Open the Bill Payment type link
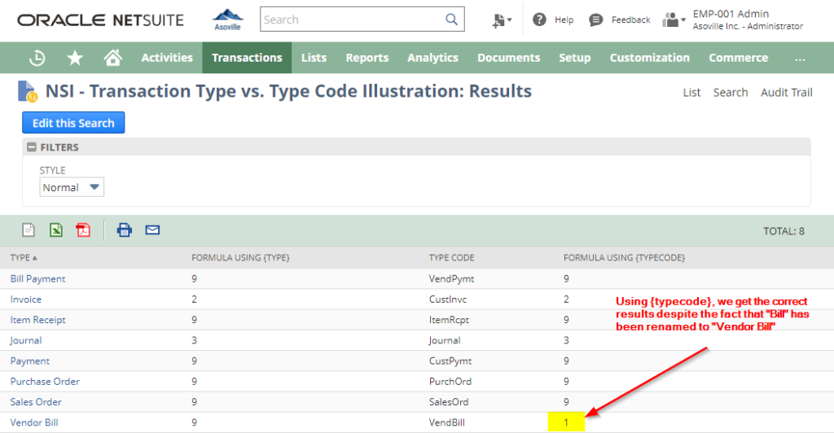 (37, 279)
